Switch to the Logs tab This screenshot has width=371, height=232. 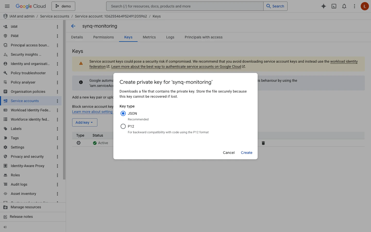tap(170, 37)
